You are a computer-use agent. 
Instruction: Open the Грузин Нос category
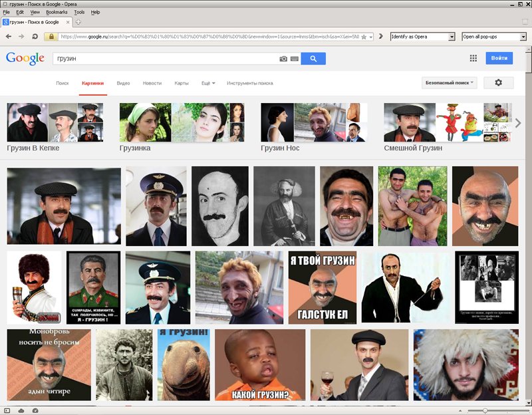click(x=314, y=127)
